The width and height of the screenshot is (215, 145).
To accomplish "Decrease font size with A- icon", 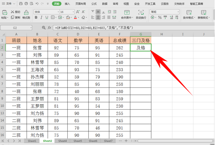I will (83, 12).
